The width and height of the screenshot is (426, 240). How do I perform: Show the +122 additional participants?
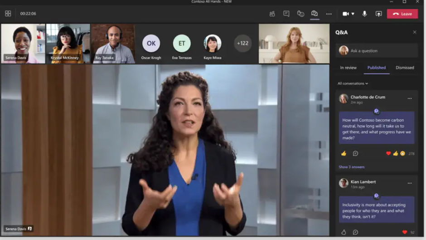click(242, 43)
